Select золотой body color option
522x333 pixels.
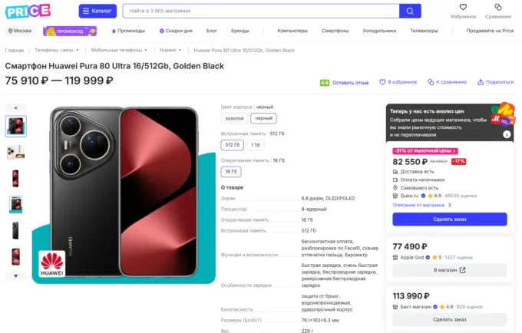[x=233, y=118]
